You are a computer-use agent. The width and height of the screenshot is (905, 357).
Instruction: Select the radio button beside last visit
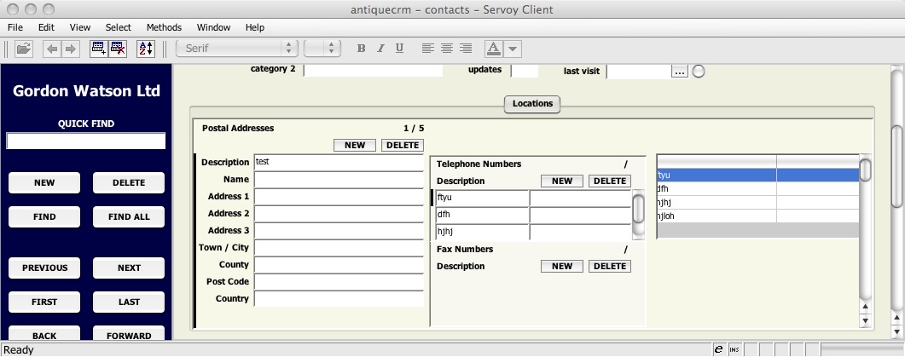click(x=699, y=72)
